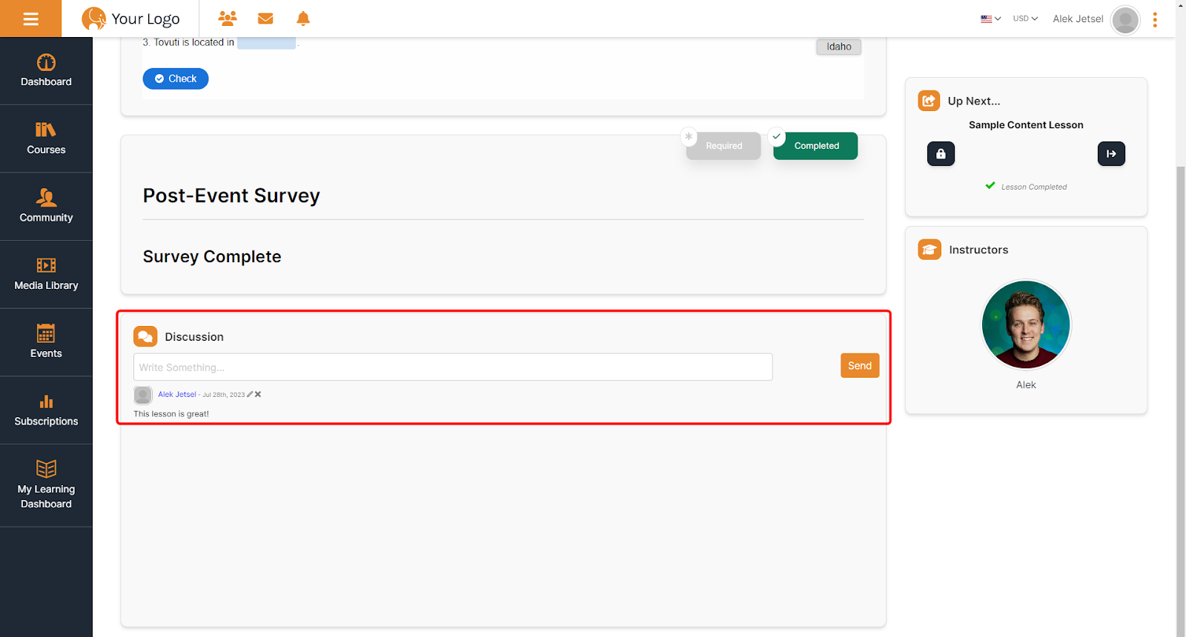Open the hamburger menu
The width and height of the screenshot is (1186, 637).
click(x=30, y=19)
